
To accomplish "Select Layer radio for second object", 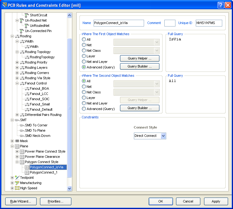I will 84,98.
